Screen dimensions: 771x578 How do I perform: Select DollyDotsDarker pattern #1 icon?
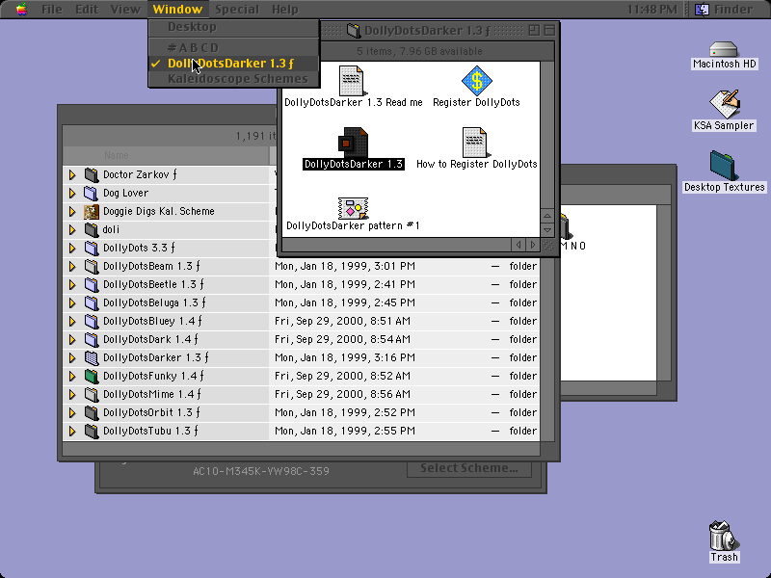353,208
